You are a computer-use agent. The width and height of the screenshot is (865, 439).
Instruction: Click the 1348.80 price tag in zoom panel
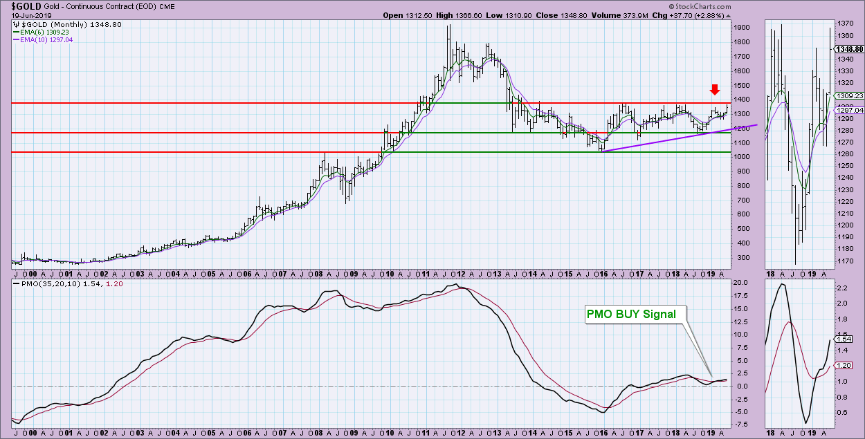tap(848, 50)
